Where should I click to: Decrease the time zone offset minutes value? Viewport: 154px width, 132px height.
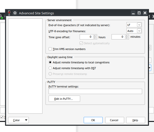(127, 38)
